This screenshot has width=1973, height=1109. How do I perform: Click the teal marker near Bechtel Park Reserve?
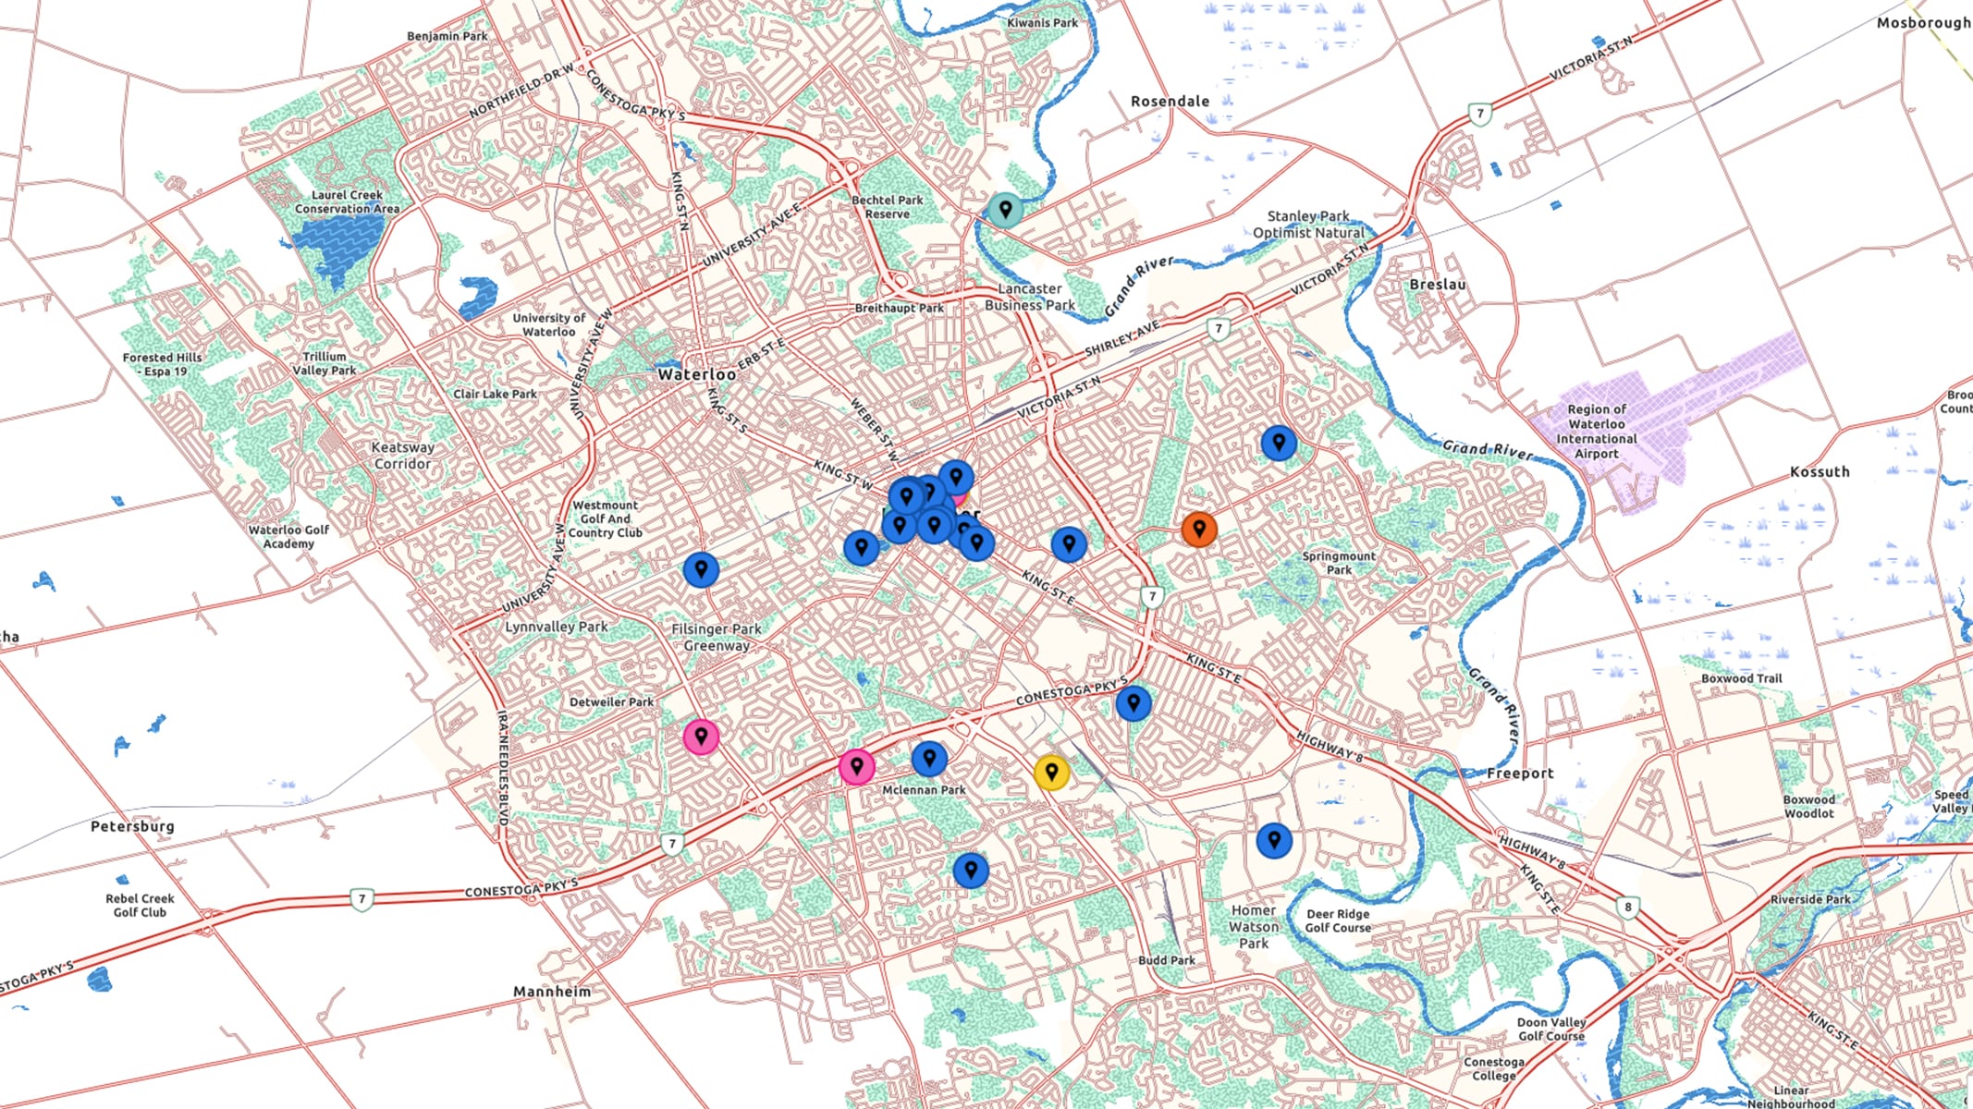pos(1005,210)
